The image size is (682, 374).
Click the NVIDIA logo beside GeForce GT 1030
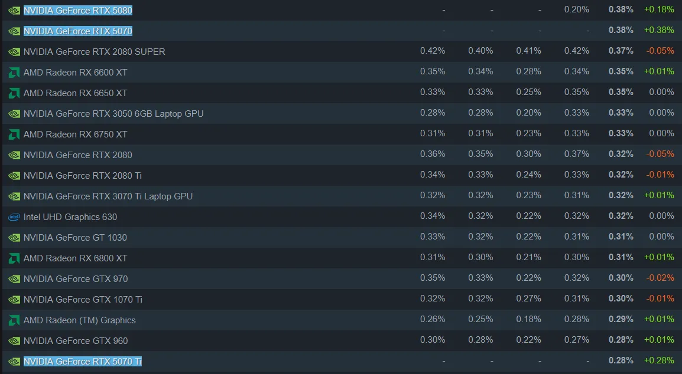pos(14,238)
